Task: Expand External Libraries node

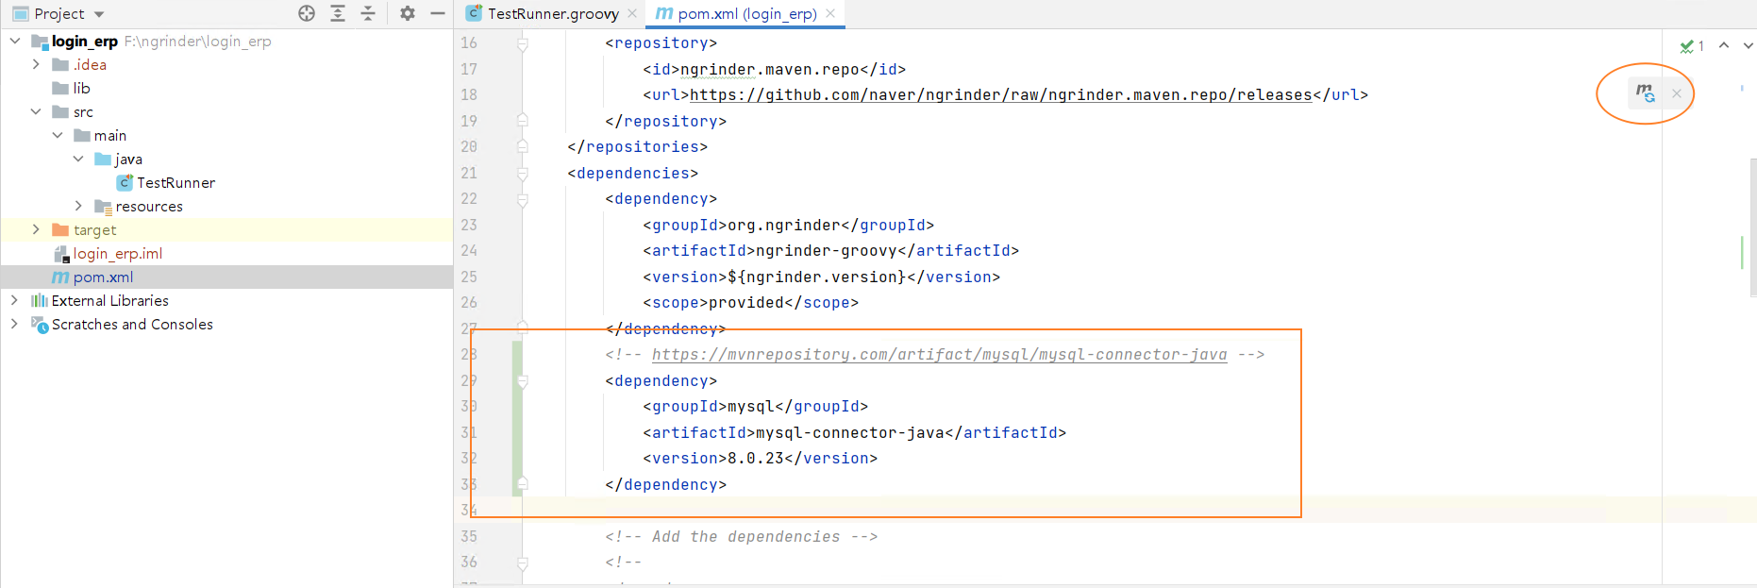Action: [x=14, y=300]
